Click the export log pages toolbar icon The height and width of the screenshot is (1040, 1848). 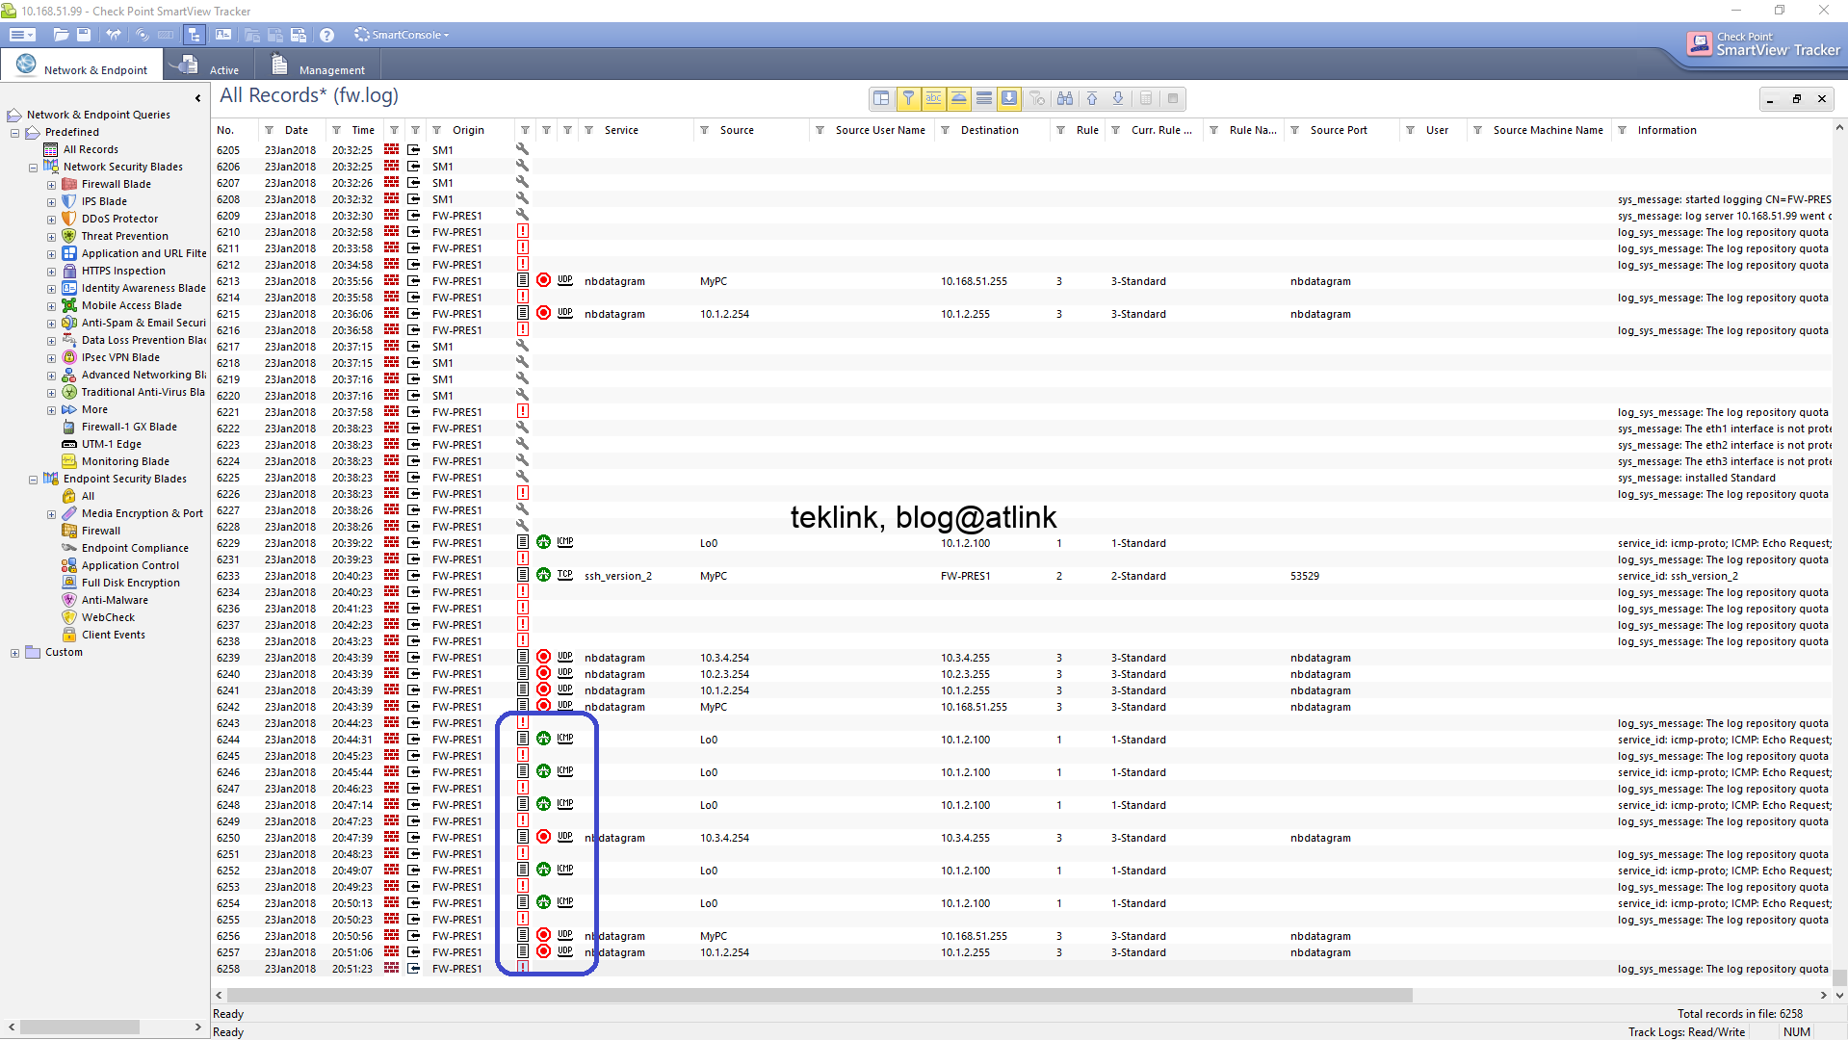(x=299, y=35)
